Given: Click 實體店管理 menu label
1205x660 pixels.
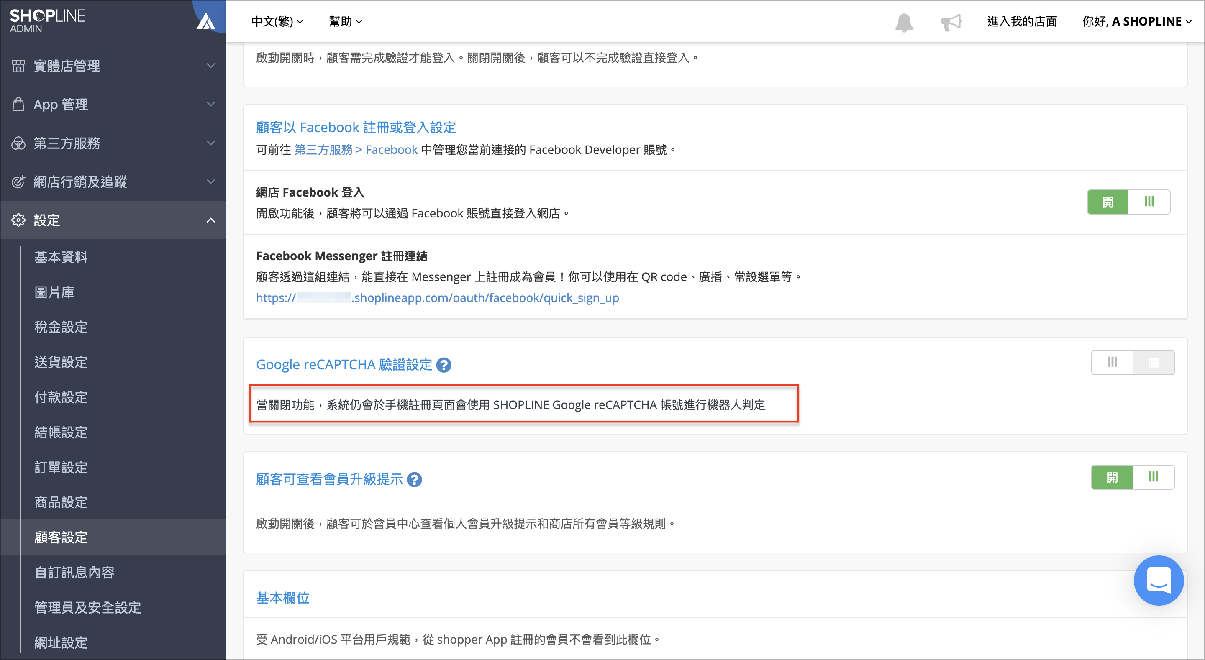Looking at the screenshot, I should point(67,66).
